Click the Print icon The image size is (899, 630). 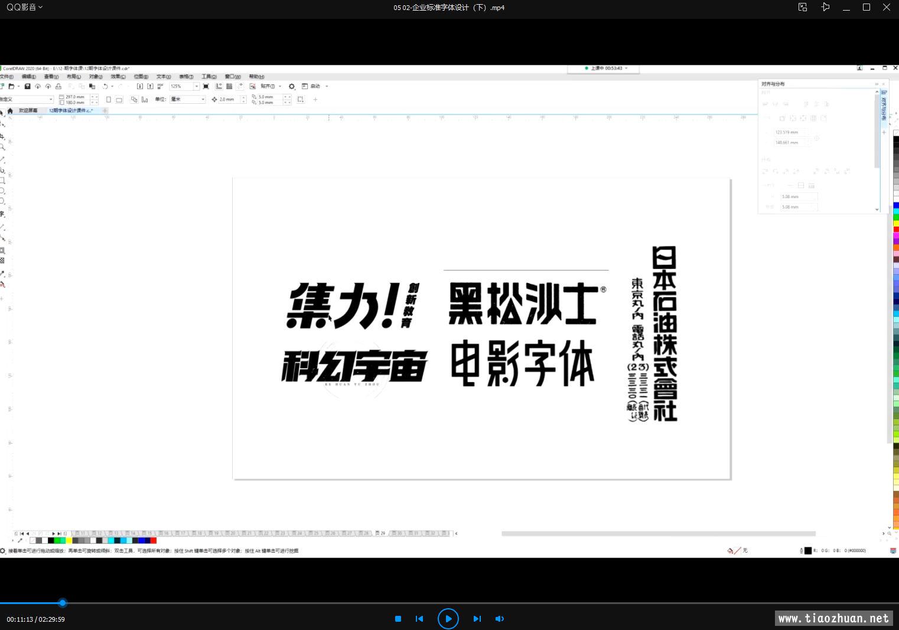coord(58,86)
